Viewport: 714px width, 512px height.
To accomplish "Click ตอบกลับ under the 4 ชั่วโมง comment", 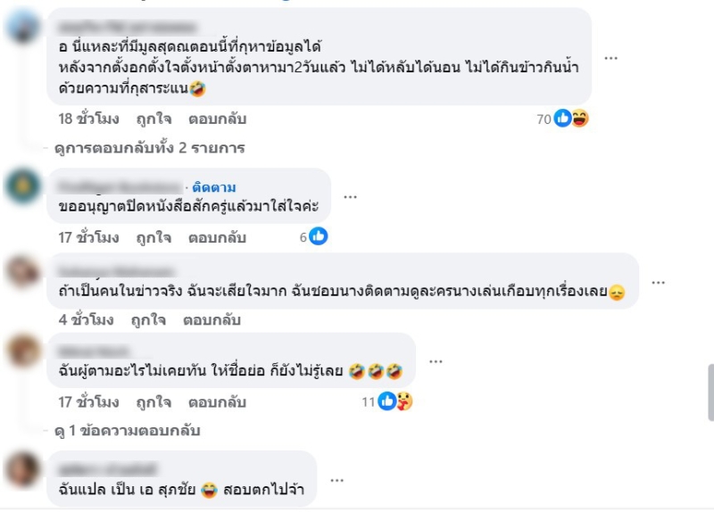I will pos(212,318).
